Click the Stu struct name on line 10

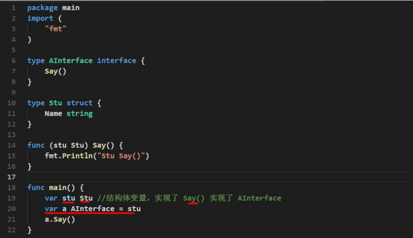[55, 103]
